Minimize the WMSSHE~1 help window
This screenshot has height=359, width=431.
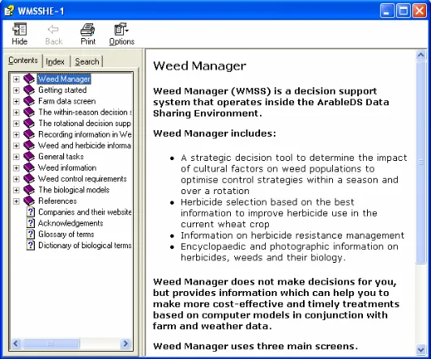coord(387,11)
